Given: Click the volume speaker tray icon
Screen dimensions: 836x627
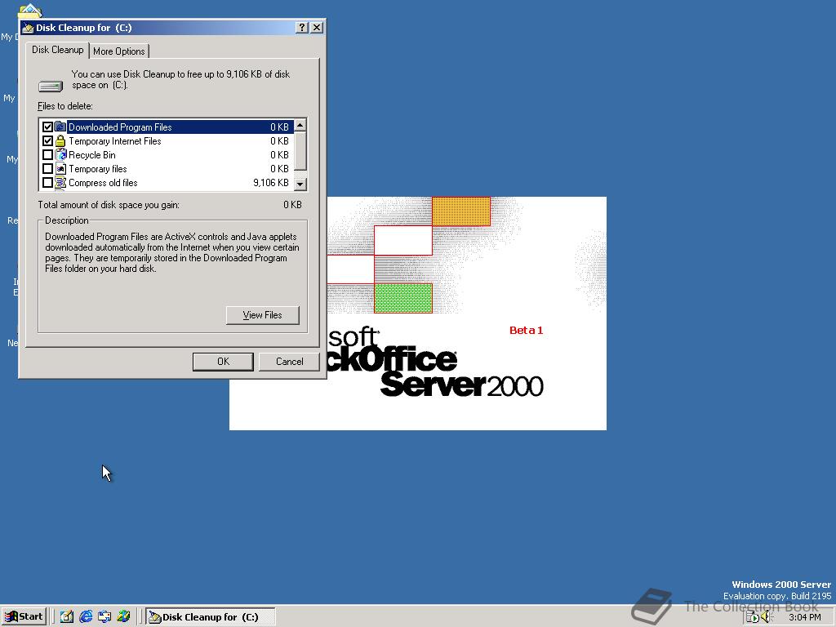Looking at the screenshot, I should tap(767, 617).
